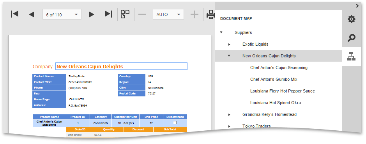Click the Sub Total orange header

[x=170, y=130]
